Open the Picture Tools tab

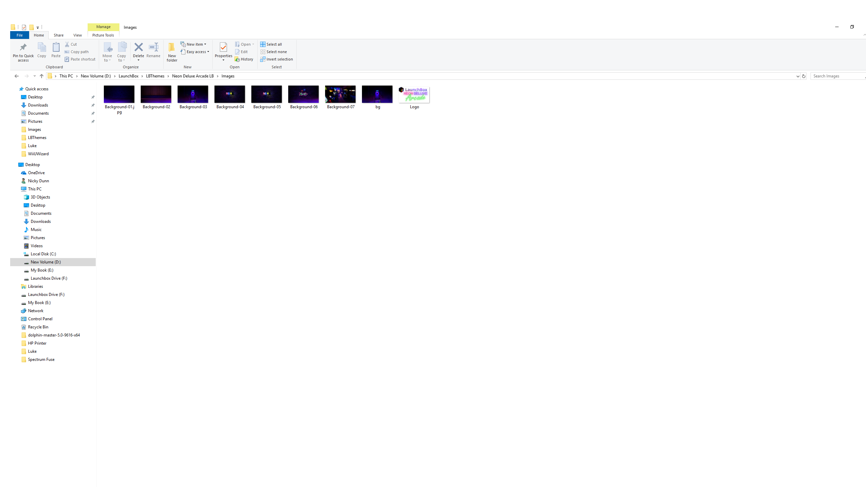(x=103, y=35)
